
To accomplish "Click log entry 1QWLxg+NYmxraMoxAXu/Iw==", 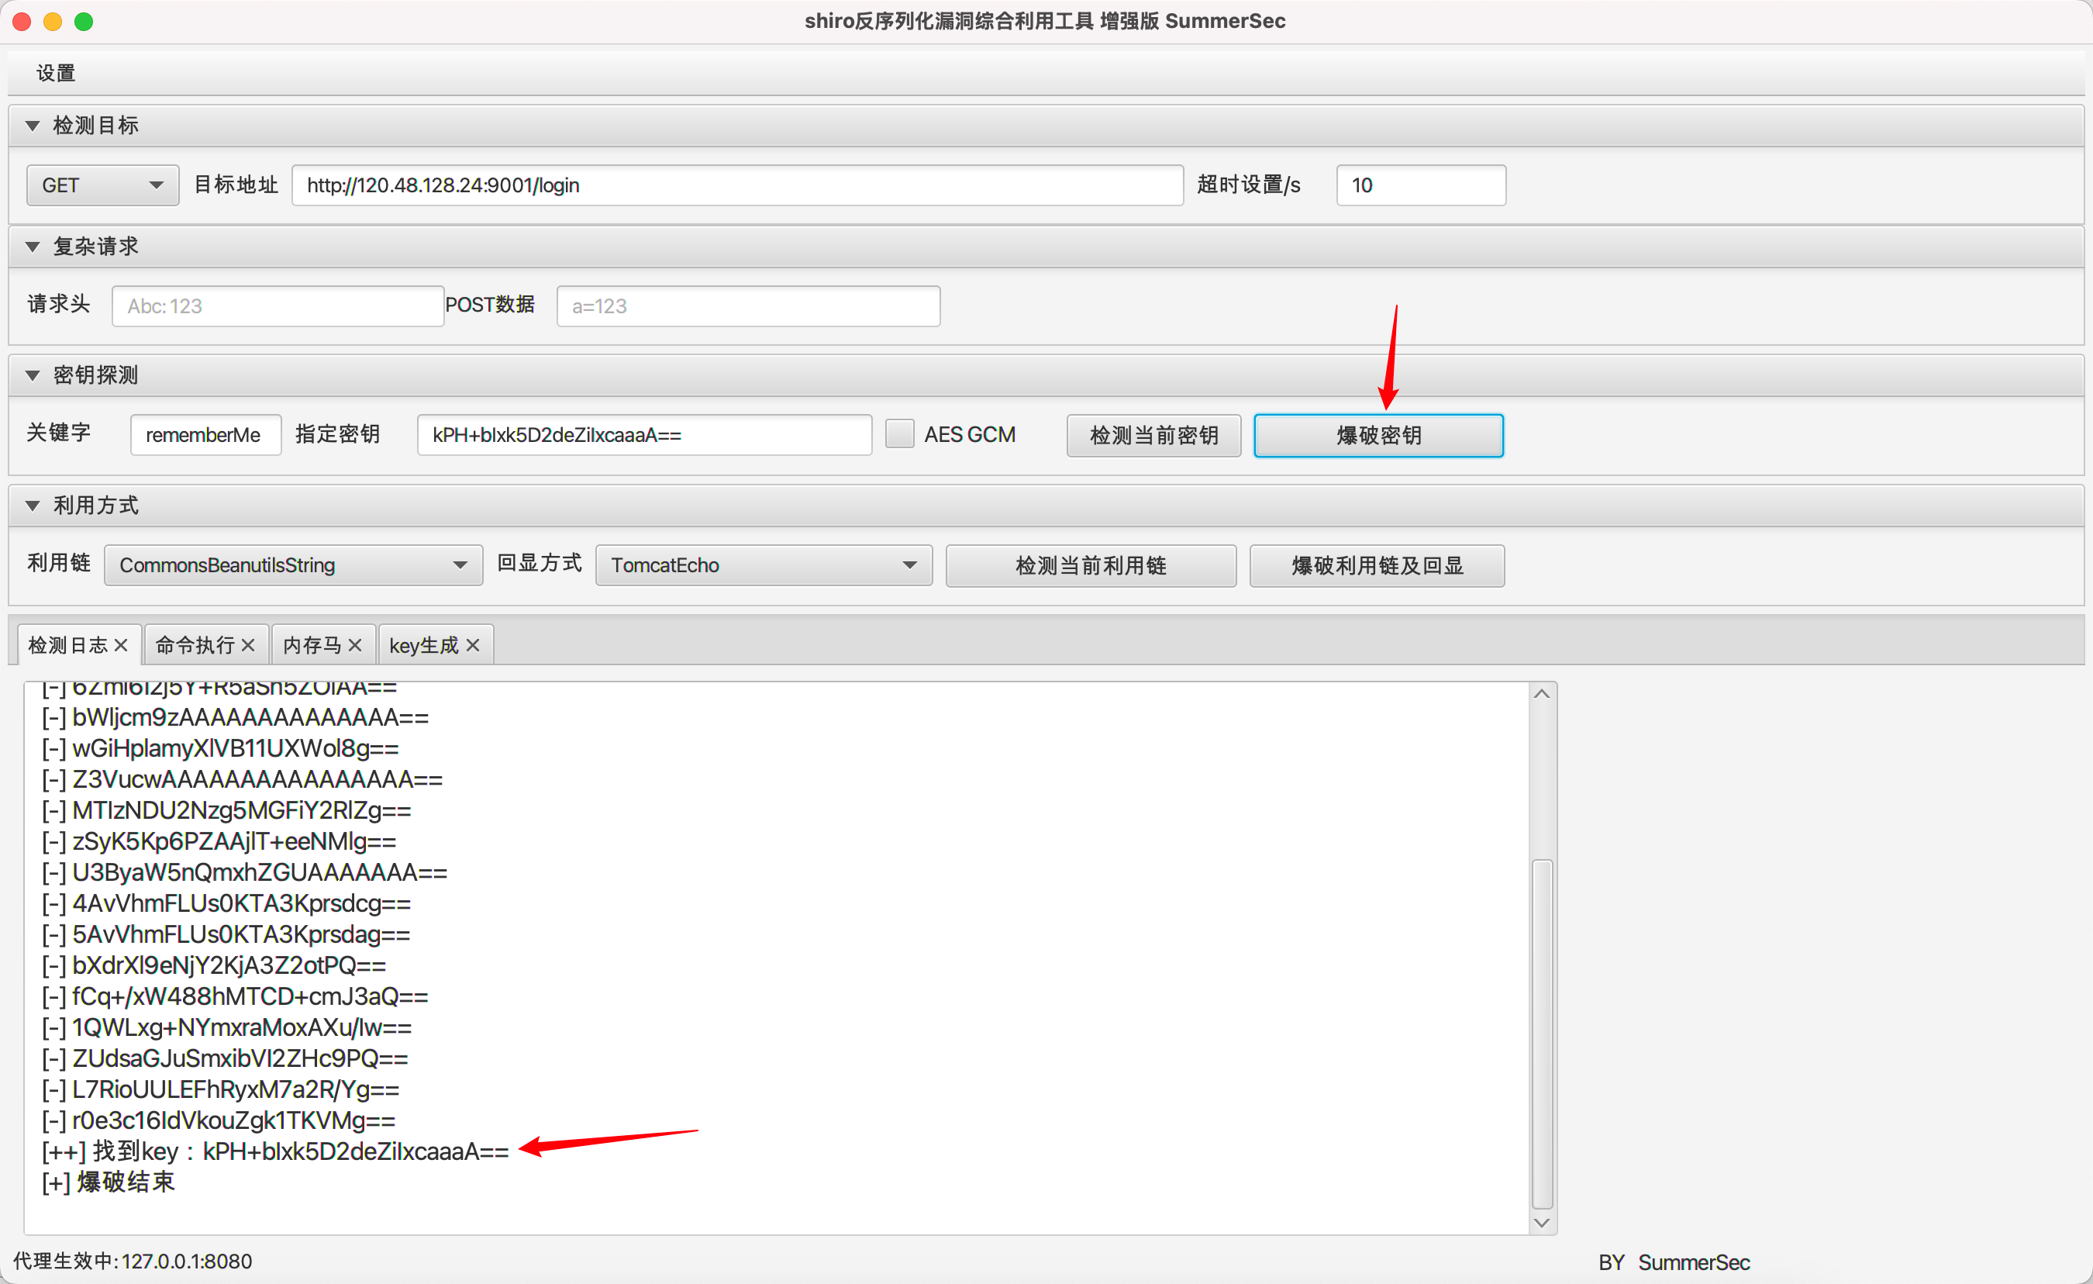I will [x=227, y=1027].
